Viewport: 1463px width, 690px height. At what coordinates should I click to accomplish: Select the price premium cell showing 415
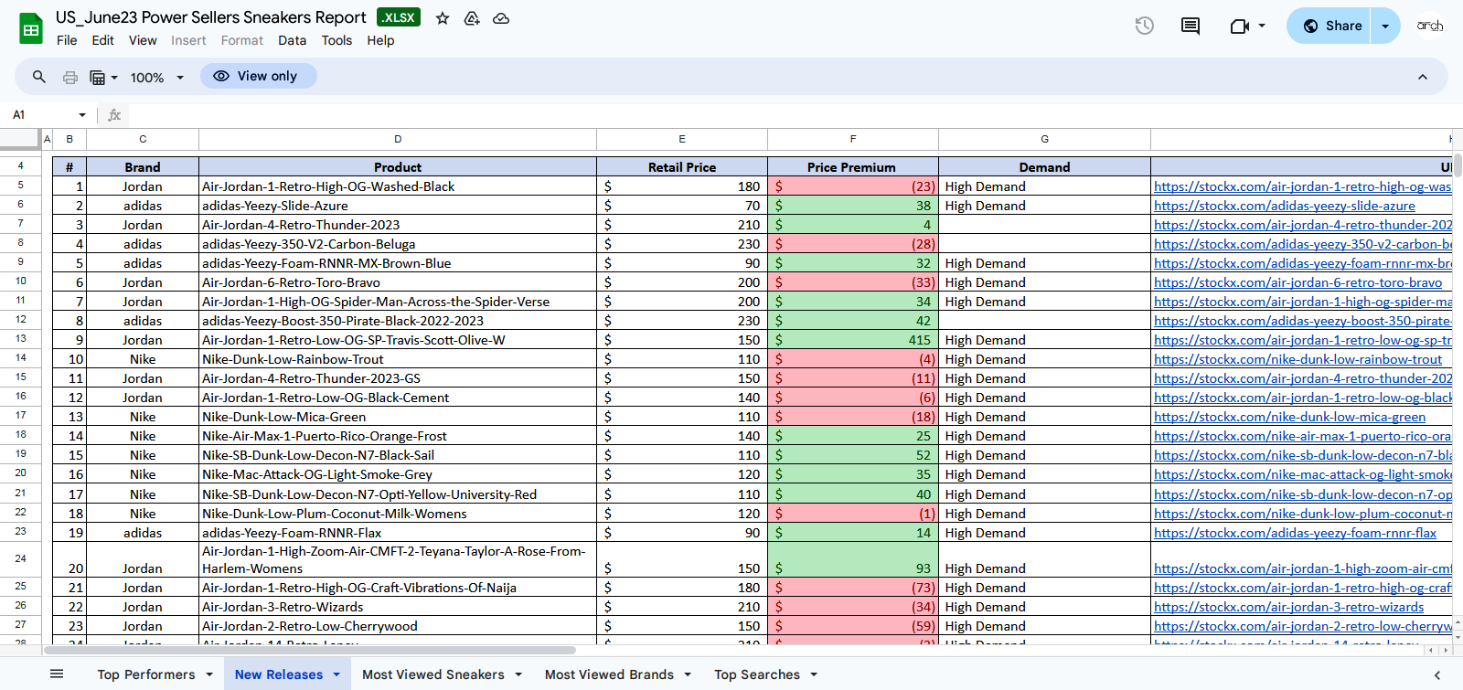tap(853, 340)
